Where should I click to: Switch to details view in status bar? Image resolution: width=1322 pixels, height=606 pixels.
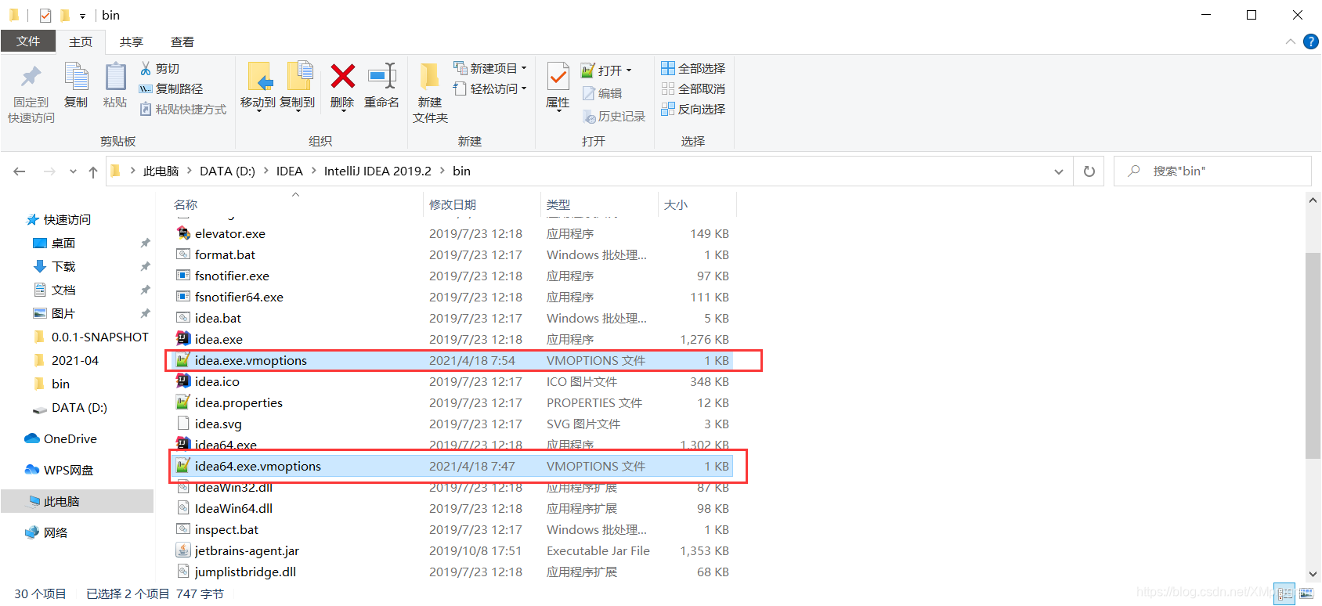point(1284,594)
